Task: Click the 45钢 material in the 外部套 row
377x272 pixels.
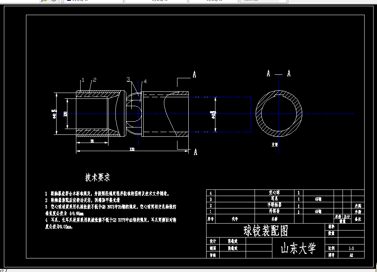Action: 318,212
